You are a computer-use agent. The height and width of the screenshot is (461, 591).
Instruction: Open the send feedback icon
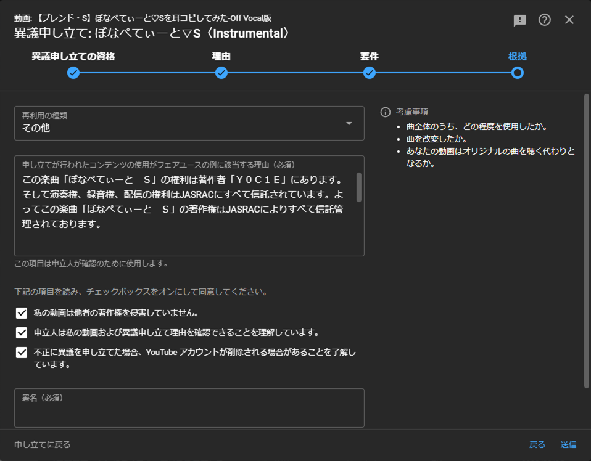tap(520, 20)
